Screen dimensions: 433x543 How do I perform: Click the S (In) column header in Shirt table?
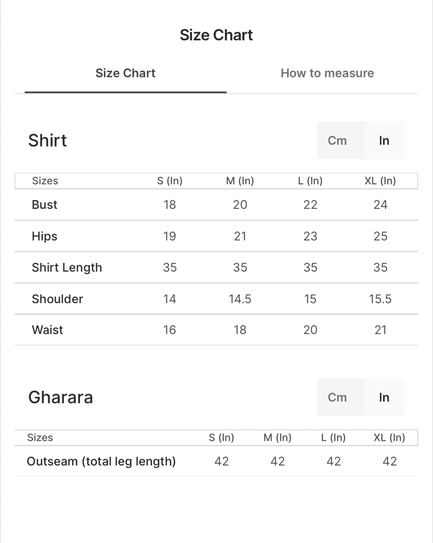[170, 181]
